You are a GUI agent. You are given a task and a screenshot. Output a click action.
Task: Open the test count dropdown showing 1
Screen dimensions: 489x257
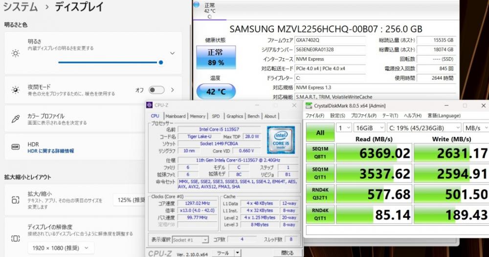click(x=344, y=128)
